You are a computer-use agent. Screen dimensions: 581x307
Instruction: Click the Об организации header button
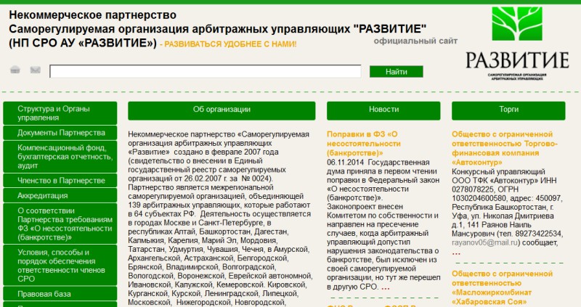coord(222,110)
